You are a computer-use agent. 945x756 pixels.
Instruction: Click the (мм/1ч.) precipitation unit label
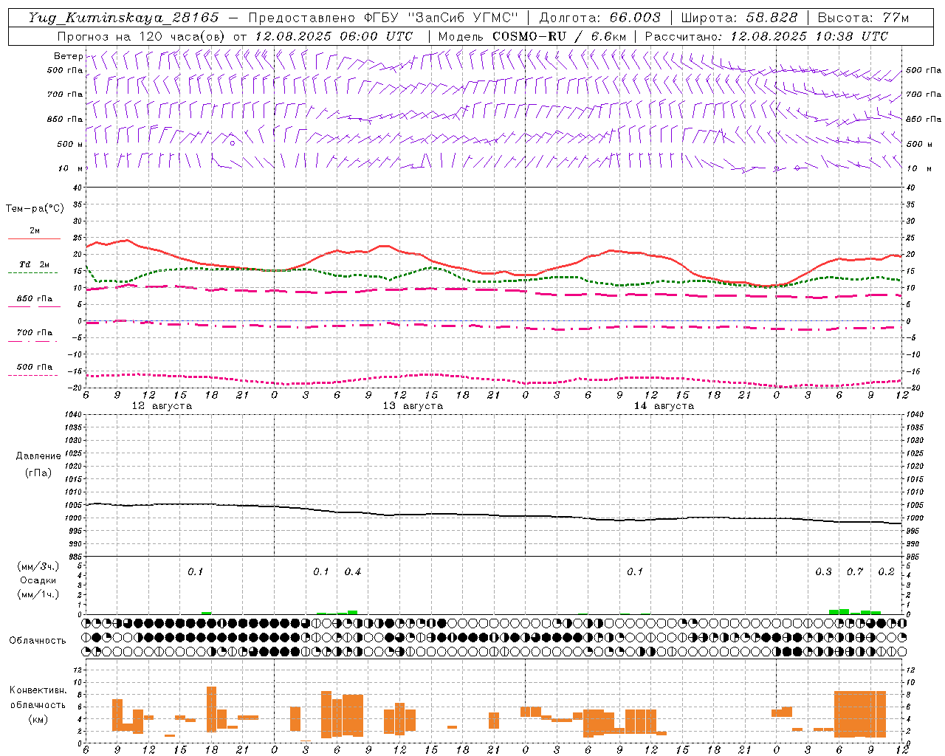38,594
